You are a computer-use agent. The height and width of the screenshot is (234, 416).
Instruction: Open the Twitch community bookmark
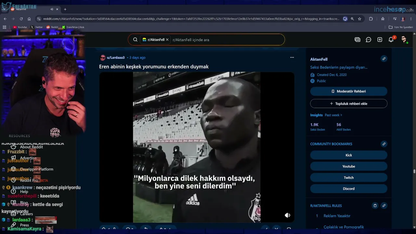349,177
